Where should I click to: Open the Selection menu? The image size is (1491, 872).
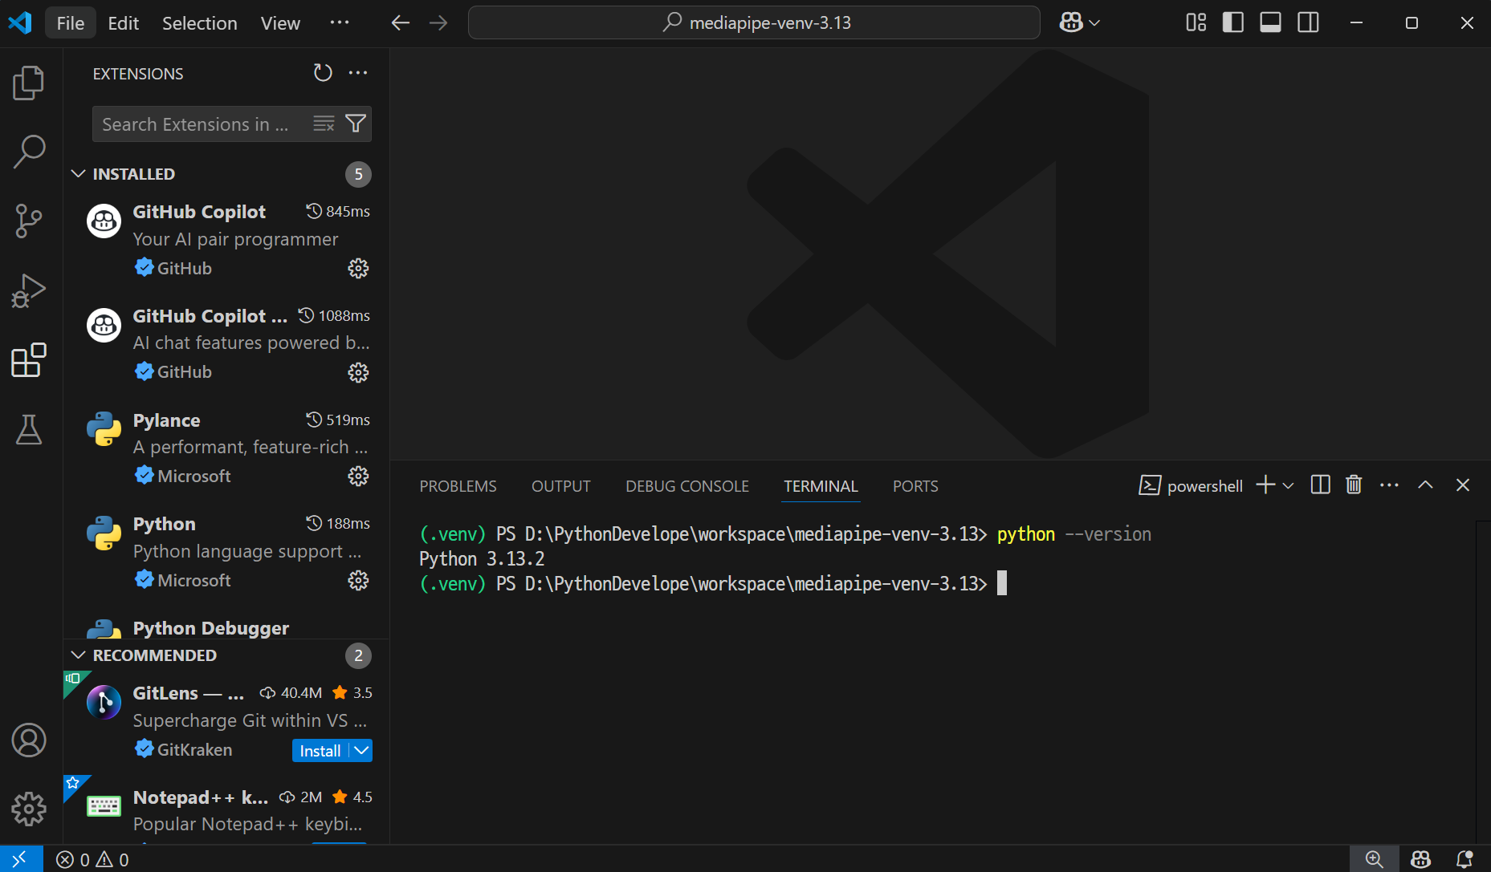tap(200, 22)
